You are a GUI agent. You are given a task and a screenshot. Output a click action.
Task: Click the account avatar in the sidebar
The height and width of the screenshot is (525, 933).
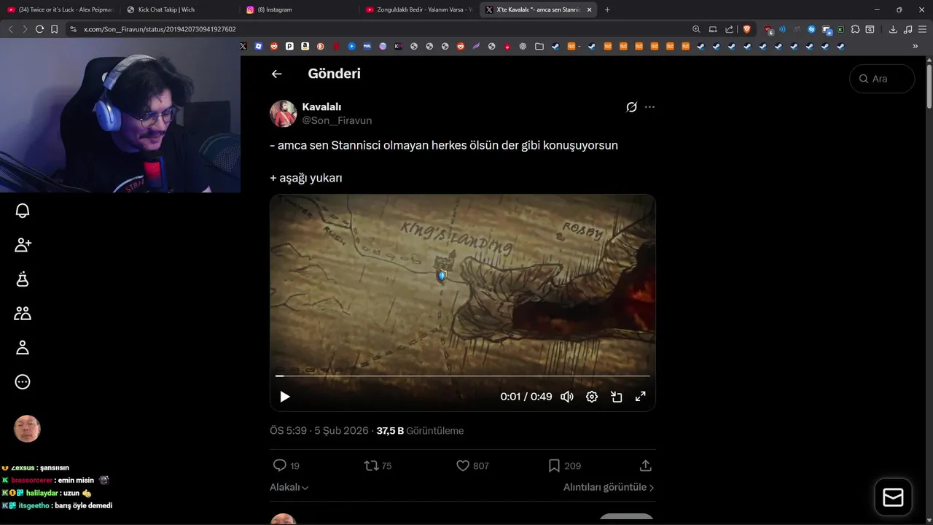pos(27,429)
